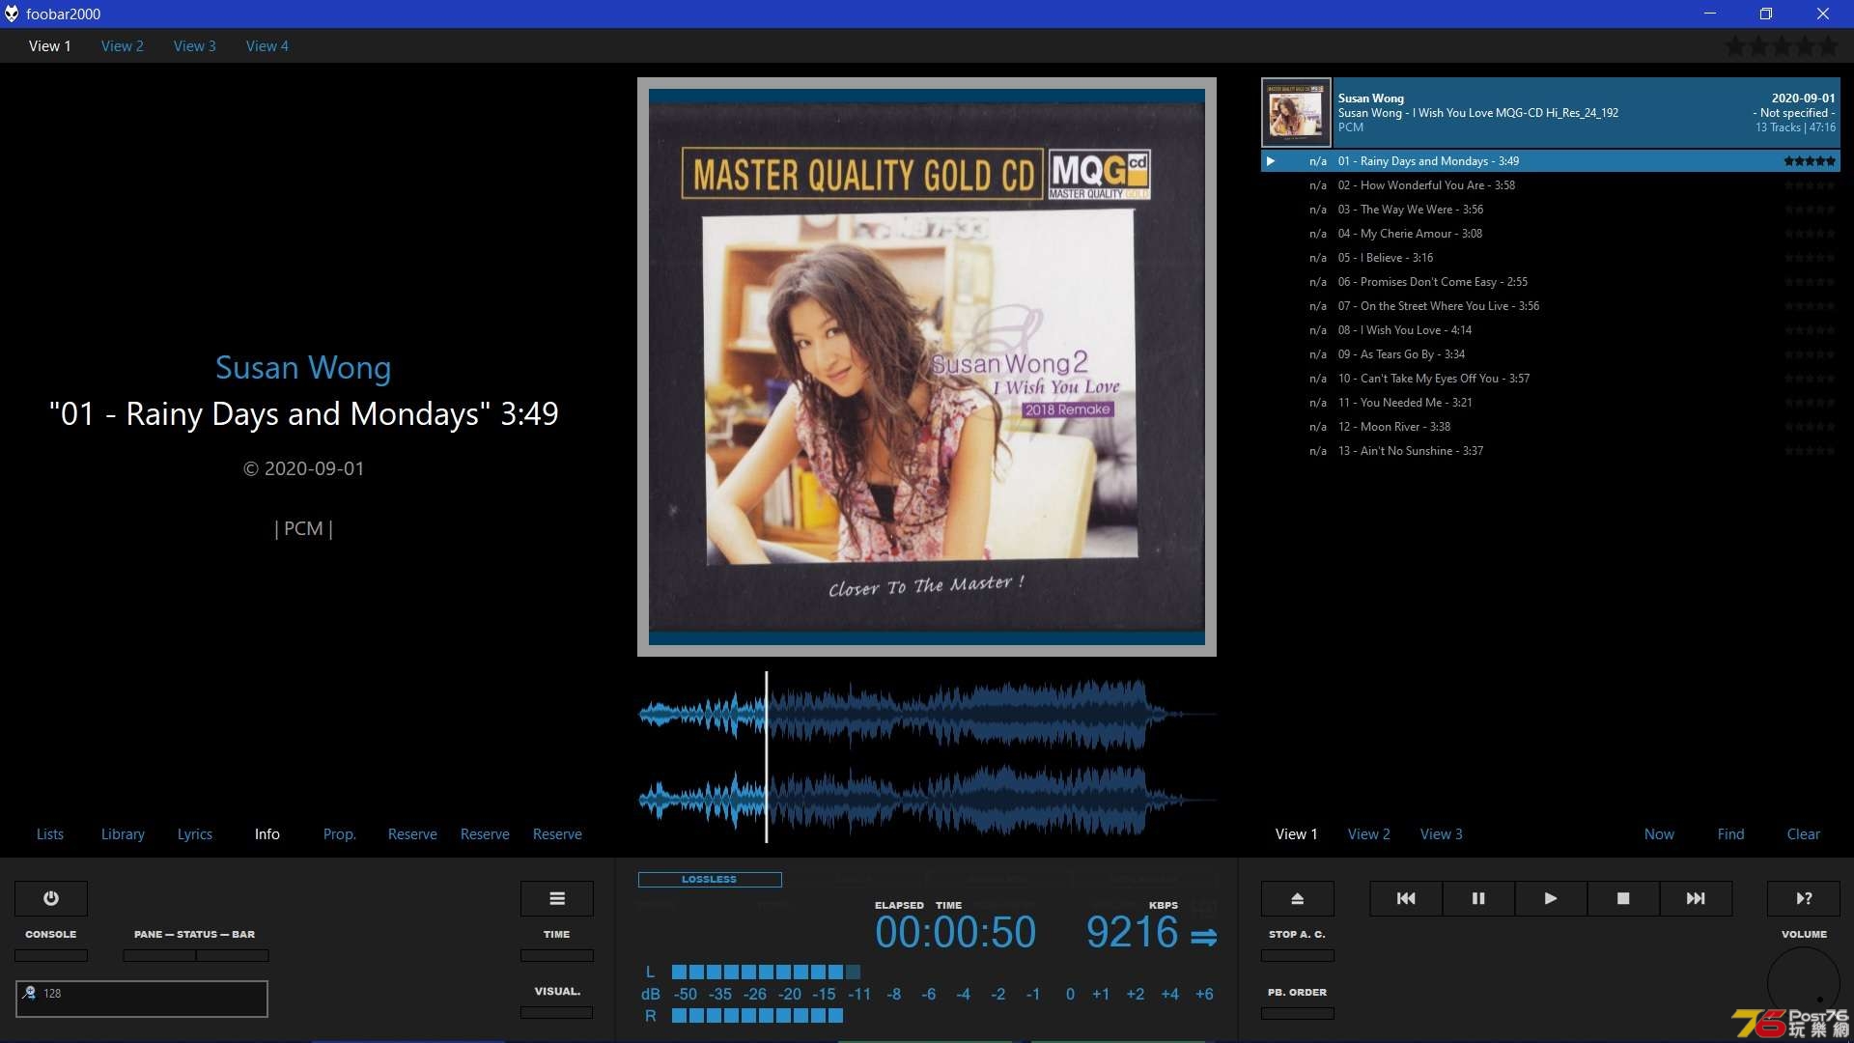Open the Lyrics tab
This screenshot has height=1043, width=1854.
pyautogui.click(x=195, y=834)
